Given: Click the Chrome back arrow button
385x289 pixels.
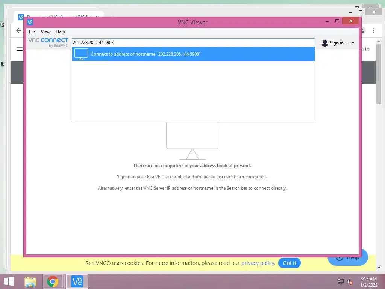Looking at the screenshot, I should pos(19,30).
